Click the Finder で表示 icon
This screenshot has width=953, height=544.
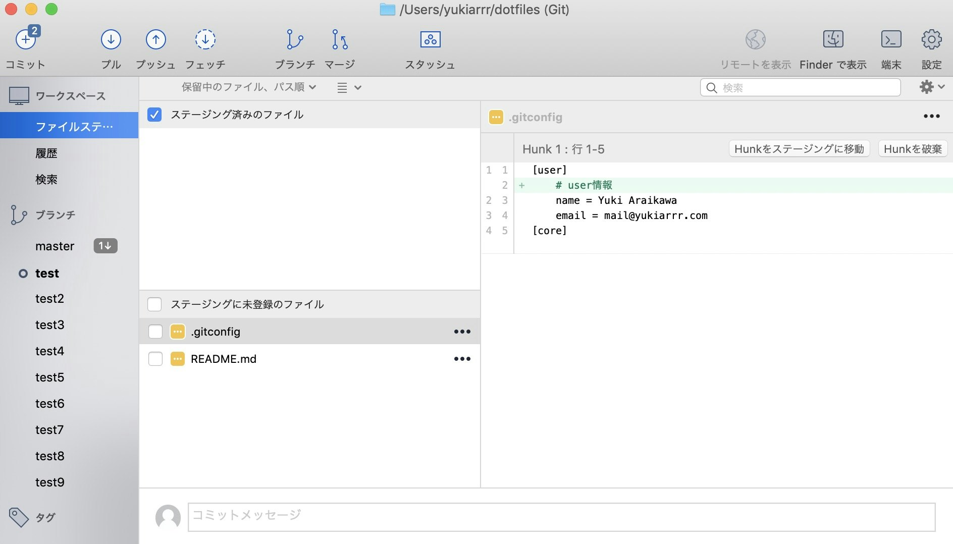tap(833, 39)
